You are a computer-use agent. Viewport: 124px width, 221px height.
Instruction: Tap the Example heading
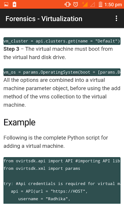point(19,122)
